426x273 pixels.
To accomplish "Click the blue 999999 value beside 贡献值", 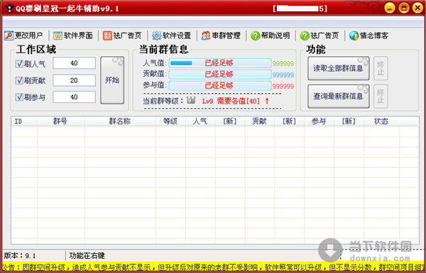I will tap(283, 75).
